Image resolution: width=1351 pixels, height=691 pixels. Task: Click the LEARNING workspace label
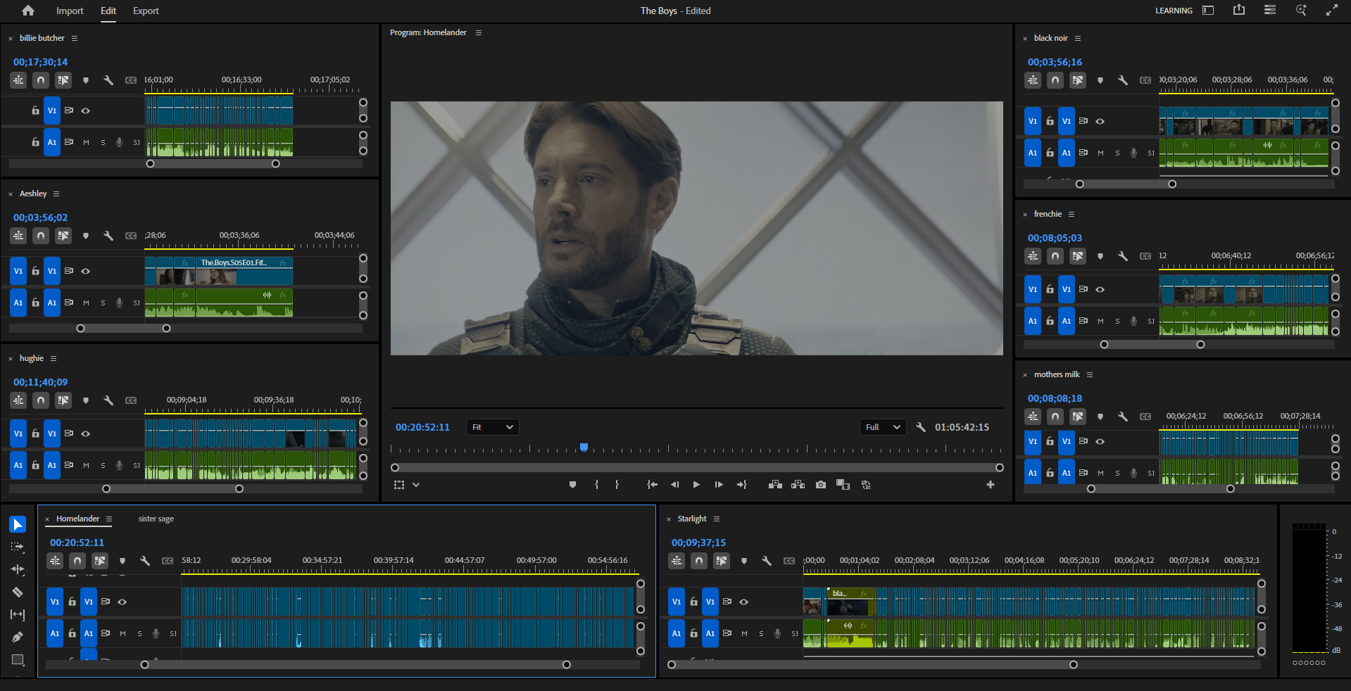pyautogui.click(x=1173, y=11)
